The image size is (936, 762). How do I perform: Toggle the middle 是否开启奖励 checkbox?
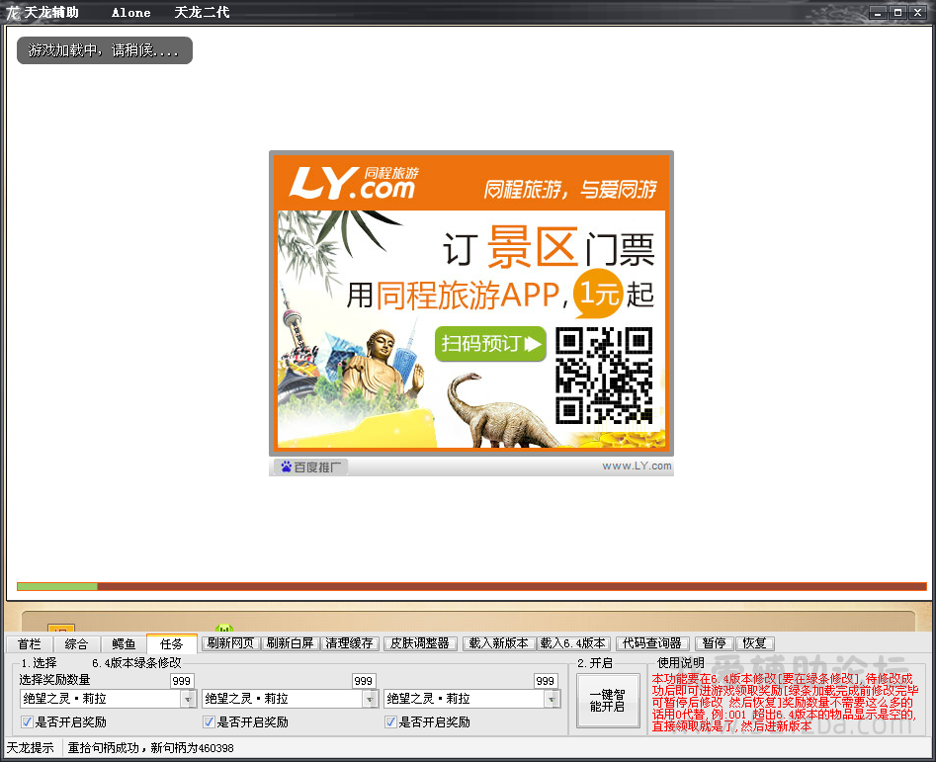click(209, 722)
